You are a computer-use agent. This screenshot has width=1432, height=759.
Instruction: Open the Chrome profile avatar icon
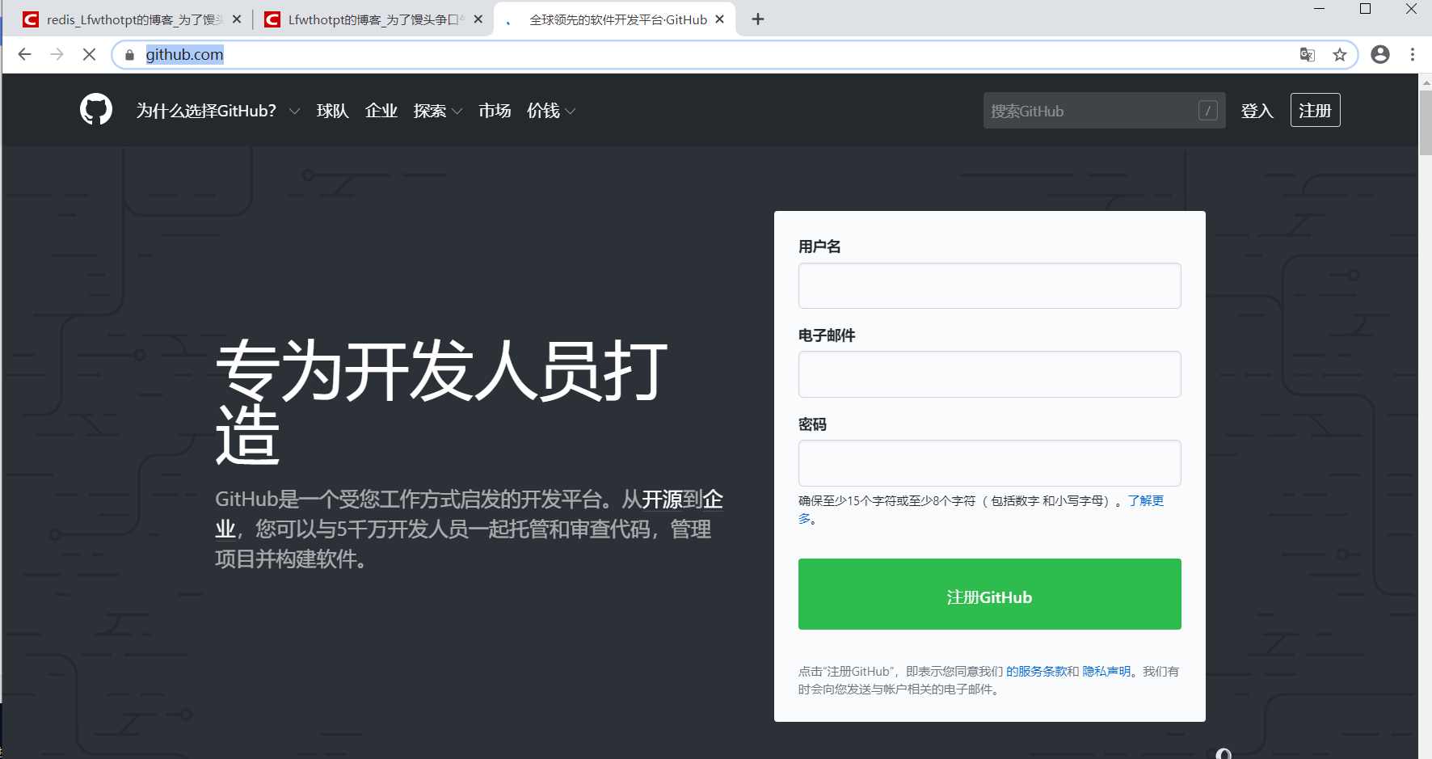tap(1380, 54)
